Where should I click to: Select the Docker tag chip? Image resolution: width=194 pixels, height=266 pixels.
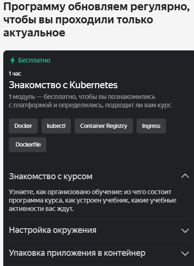point(23,126)
